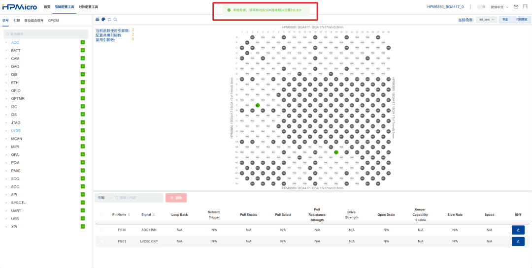Click the LVDS0.CKP signal cell

(x=149, y=241)
